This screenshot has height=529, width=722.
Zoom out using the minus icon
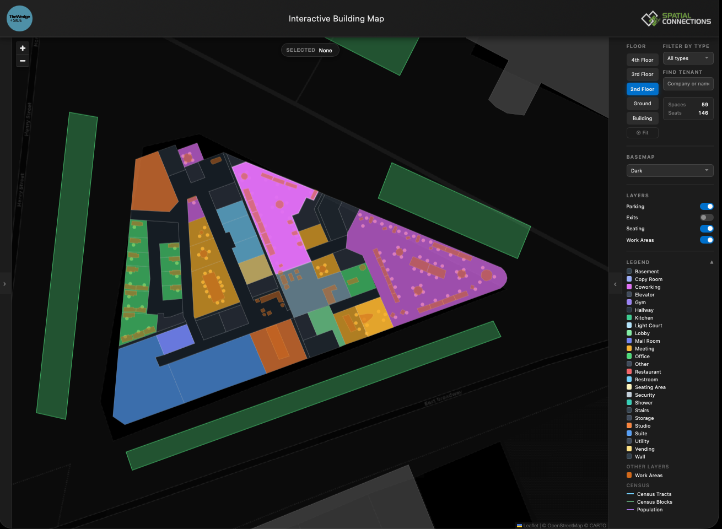coord(22,61)
